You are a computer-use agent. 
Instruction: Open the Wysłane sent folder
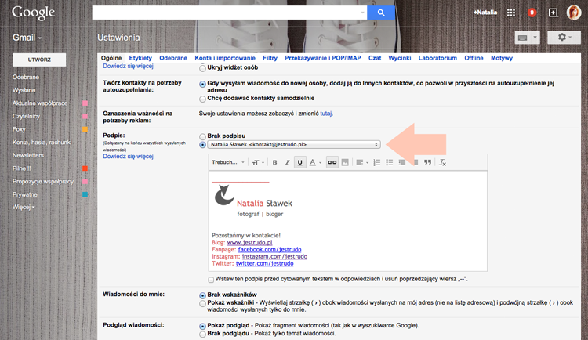pyautogui.click(x=24, y=90)
